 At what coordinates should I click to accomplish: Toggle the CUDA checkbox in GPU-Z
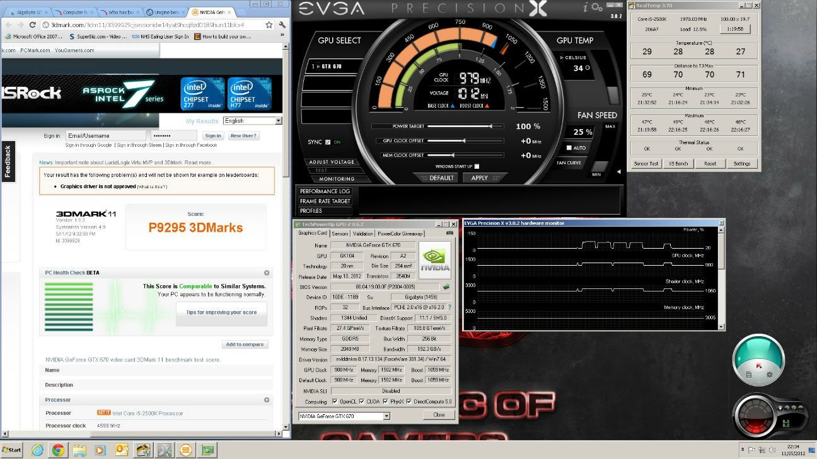coord(361,401)
